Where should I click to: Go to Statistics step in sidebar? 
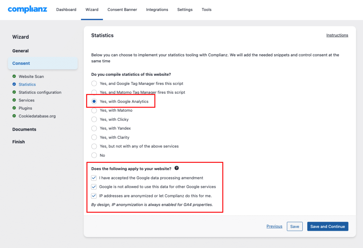tap(27, 85)
